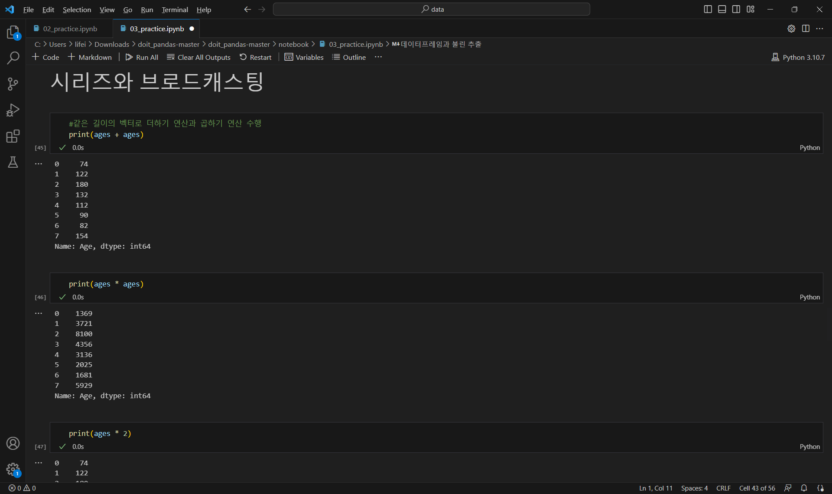
Task: Open the Testing flask icon view
Action: [x=13, y=162]
